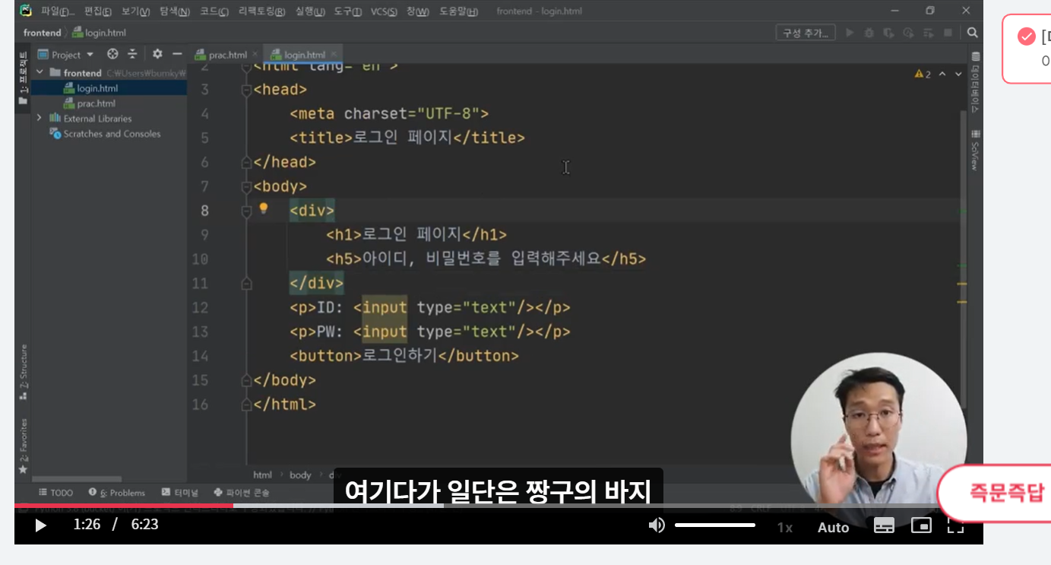The height and width of the screenshot is (565, 1051).
Task: Open the 창(W) menu
Action: (417, 11)
